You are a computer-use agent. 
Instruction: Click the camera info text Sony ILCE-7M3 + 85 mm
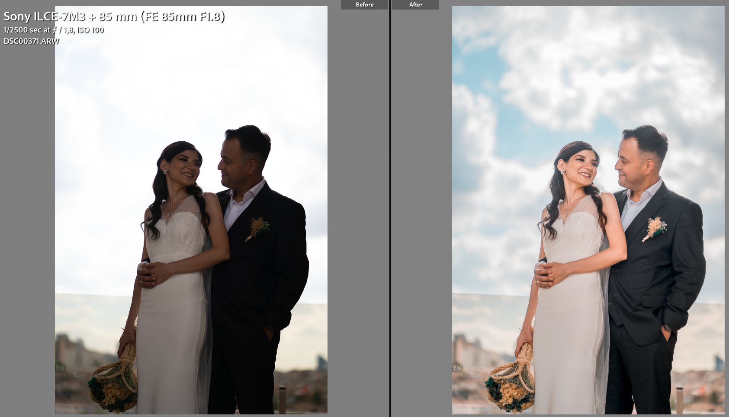[x=114, y=17]
